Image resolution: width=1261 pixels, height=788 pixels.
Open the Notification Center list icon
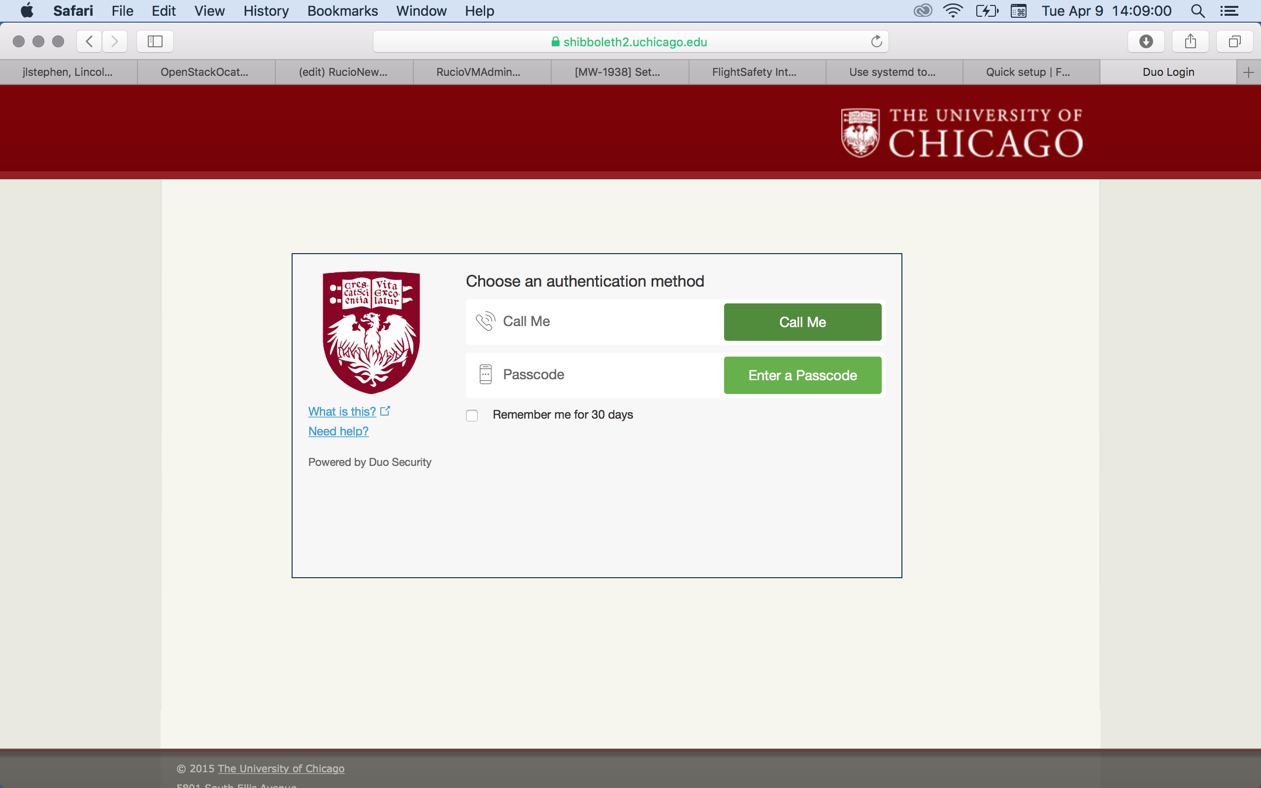point(1229,11)
